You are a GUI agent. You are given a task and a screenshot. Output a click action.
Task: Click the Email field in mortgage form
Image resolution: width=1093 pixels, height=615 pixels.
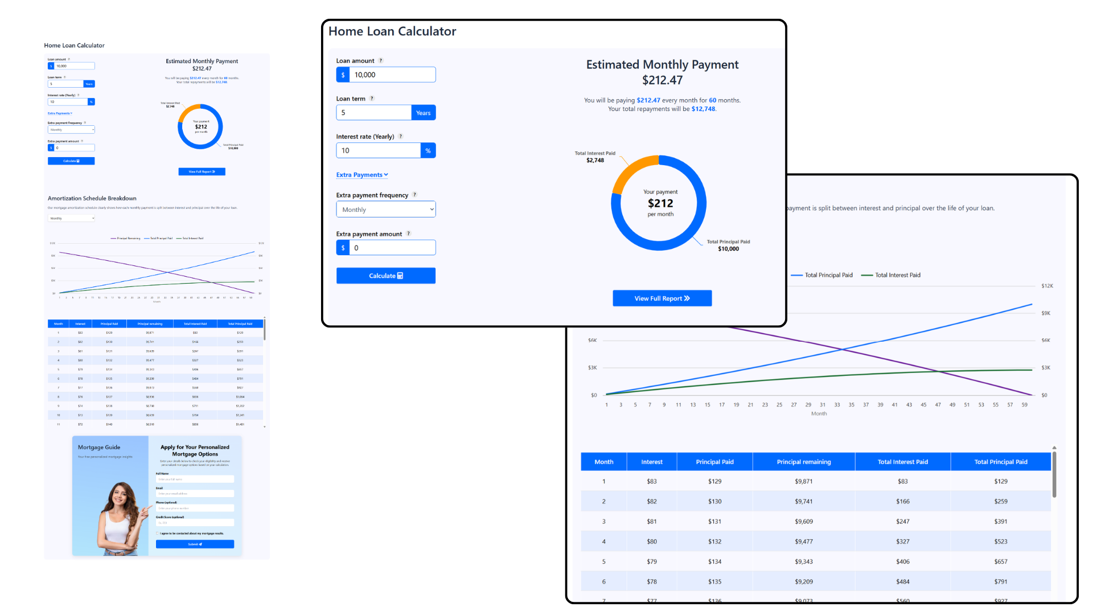coord(195,494)
